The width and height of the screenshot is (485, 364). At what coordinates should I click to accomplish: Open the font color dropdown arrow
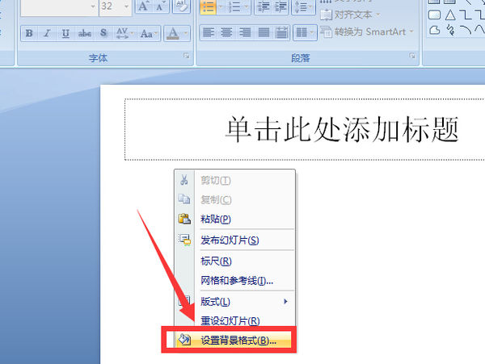[x=186, y=34]
